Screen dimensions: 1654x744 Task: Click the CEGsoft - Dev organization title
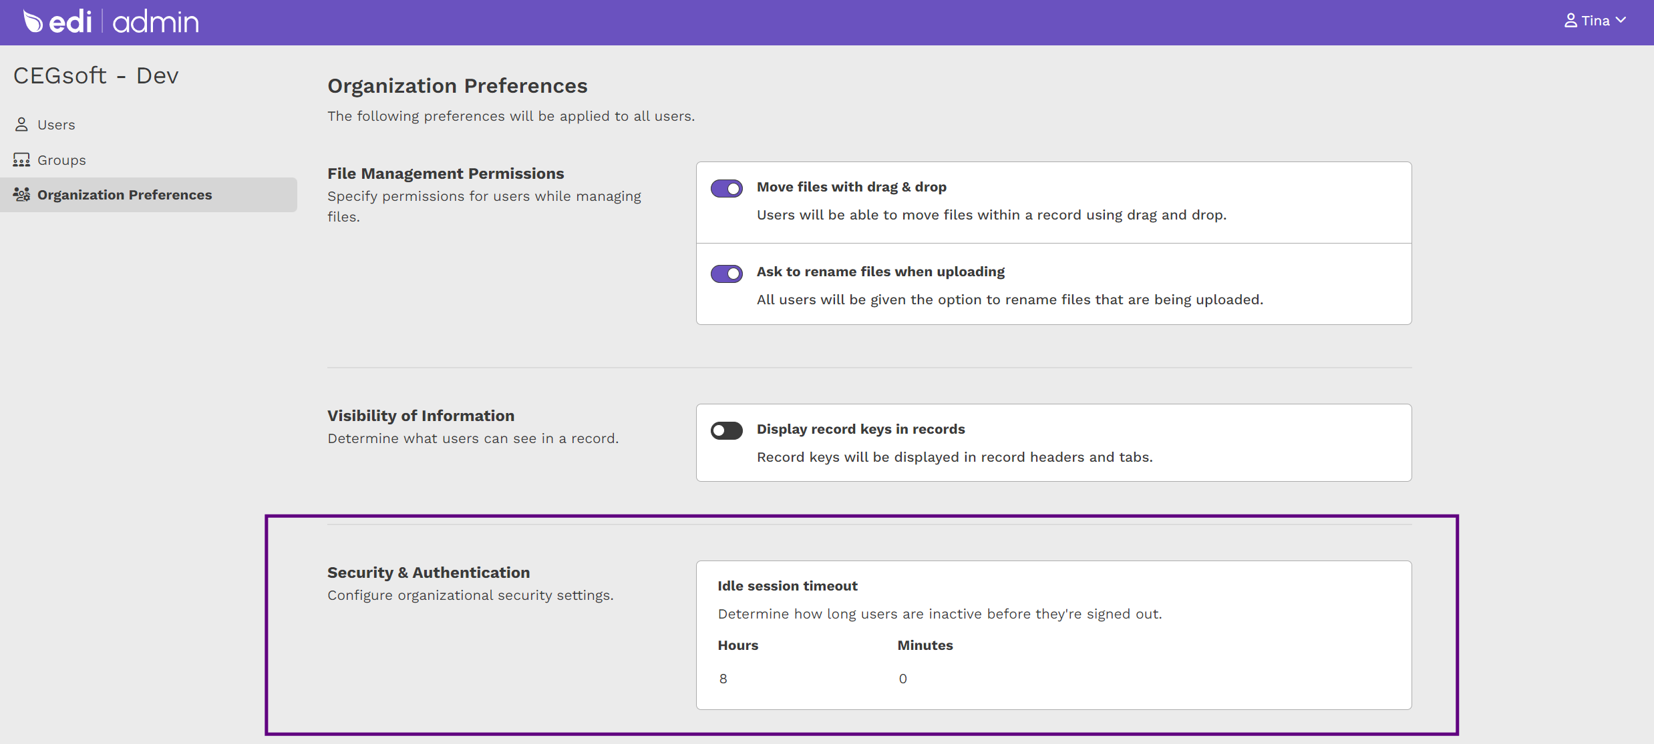click(96, 75)
